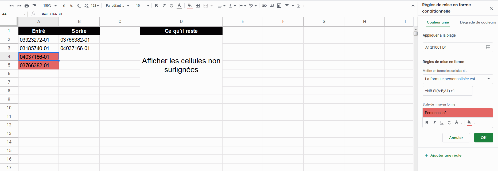Switch to the Couleur unie tab
This screenshot has width=498, height=171.
coord(438,22)
